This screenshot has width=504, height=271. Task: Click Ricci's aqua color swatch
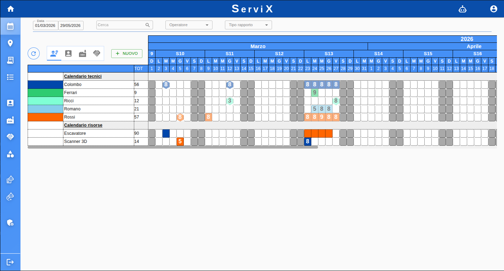tap(45, 101)
